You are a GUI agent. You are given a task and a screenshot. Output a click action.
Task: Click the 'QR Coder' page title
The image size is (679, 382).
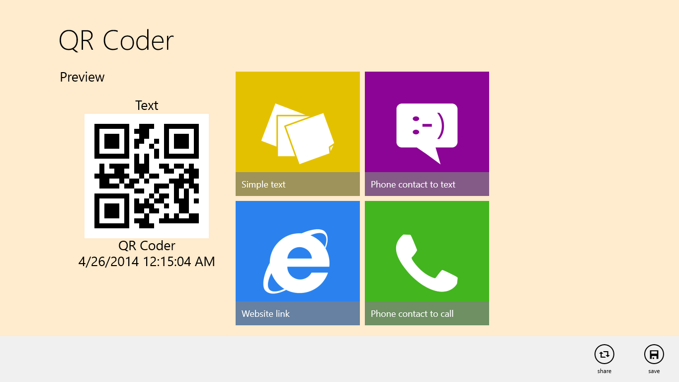click(116, 40)
